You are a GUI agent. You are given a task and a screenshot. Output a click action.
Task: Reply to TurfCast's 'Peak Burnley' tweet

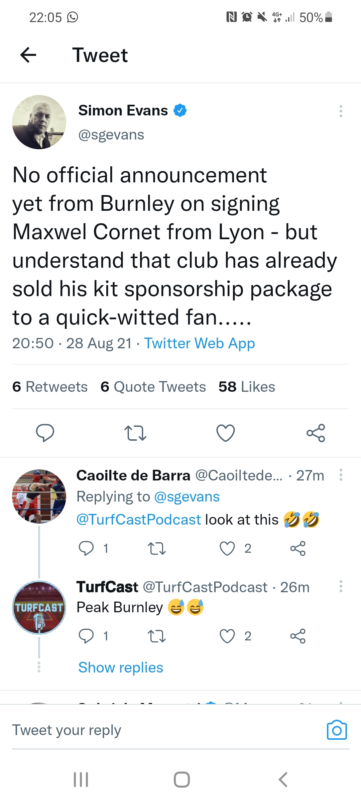click(x=86, y=636)
